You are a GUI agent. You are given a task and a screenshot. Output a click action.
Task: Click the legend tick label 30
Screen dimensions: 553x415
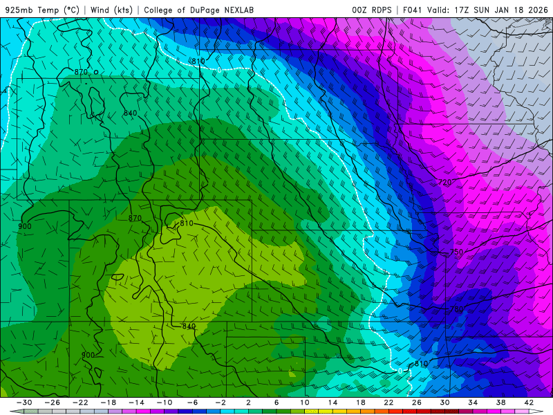(x=444, y=403)
